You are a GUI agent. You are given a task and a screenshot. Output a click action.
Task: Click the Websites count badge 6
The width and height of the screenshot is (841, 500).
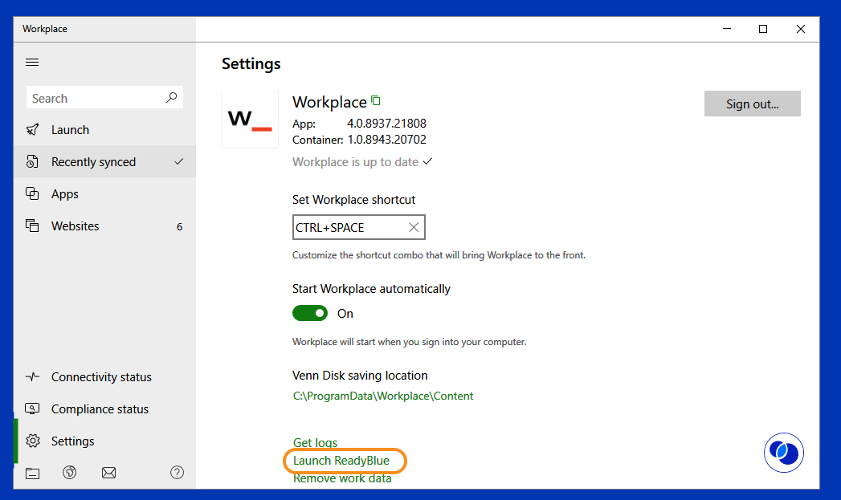pyautogui.click(x=179, y=226)
